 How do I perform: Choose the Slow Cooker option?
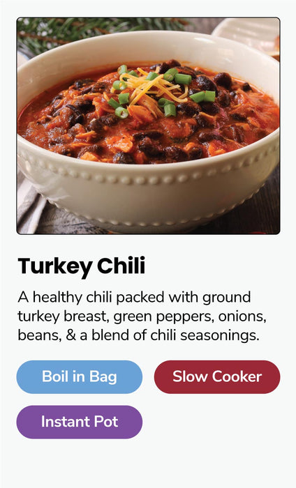coord(217,377)
